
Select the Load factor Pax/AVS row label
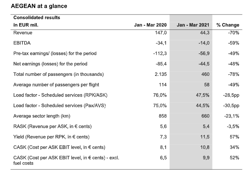60,106
